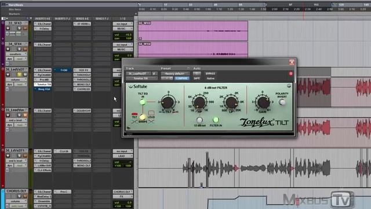Open the LEAD output selector on 36_LdVxDT1

coord(123,156)
